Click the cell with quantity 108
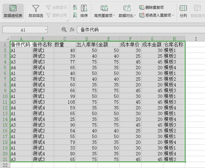The width and height of the screenshot is (205, 168). pyautogui.click(x=65, y=102)
